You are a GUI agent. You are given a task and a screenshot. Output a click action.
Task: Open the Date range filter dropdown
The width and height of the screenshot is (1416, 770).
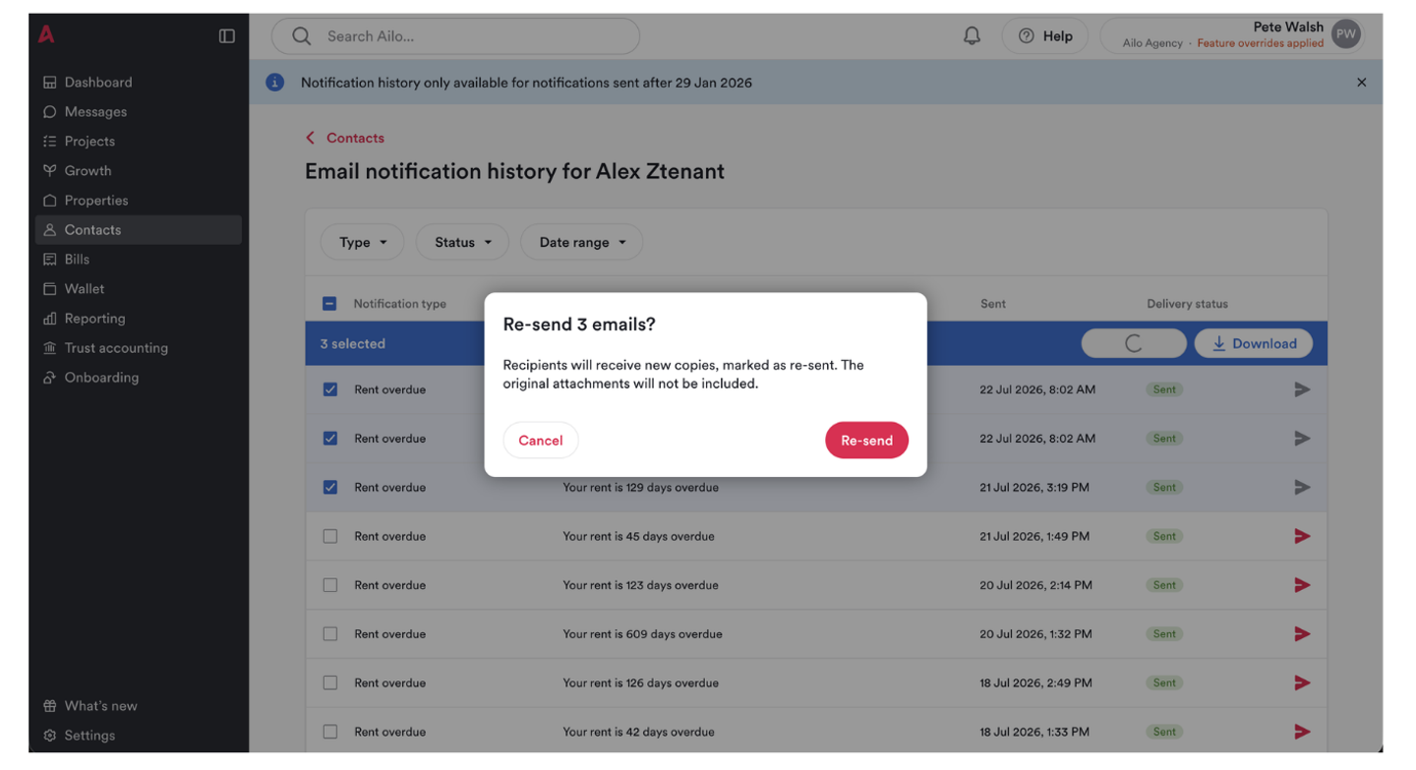582,242
